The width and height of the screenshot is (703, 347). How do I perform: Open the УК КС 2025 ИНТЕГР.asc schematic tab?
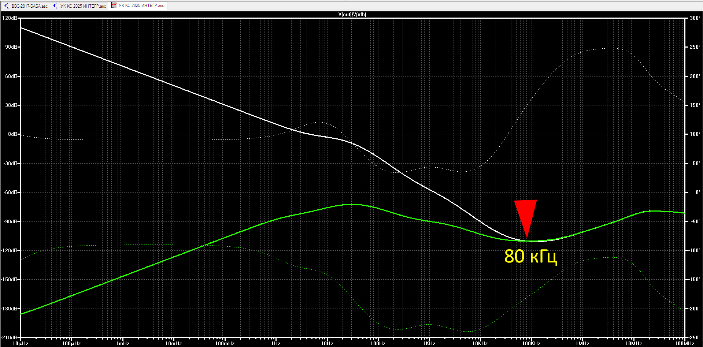pyautogui.click(x=79, y=6)
